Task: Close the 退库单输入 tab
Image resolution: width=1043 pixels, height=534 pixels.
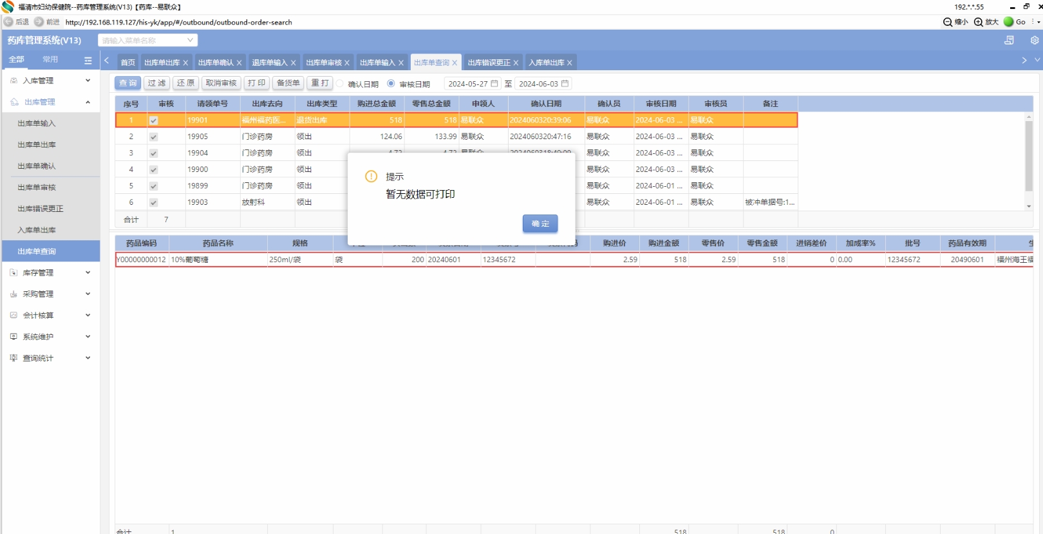Action: point(294,62)
